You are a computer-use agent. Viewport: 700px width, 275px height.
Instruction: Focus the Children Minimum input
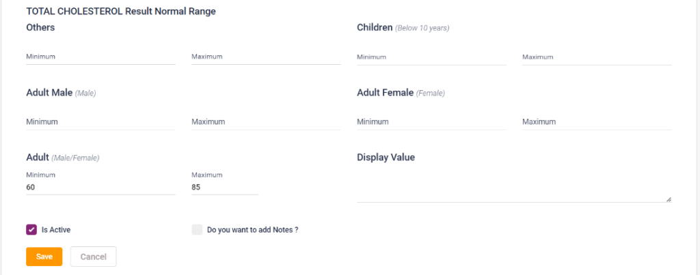point(431,57)
